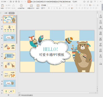Select slide 6 thumbnail with the deer

tap(10, 65)
